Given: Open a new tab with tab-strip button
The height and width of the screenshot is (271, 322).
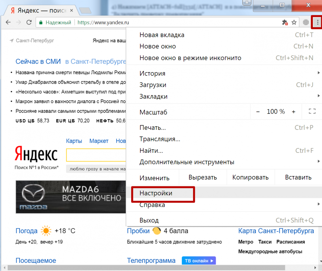Looking at the screenshot, I should tap(85, 11).
